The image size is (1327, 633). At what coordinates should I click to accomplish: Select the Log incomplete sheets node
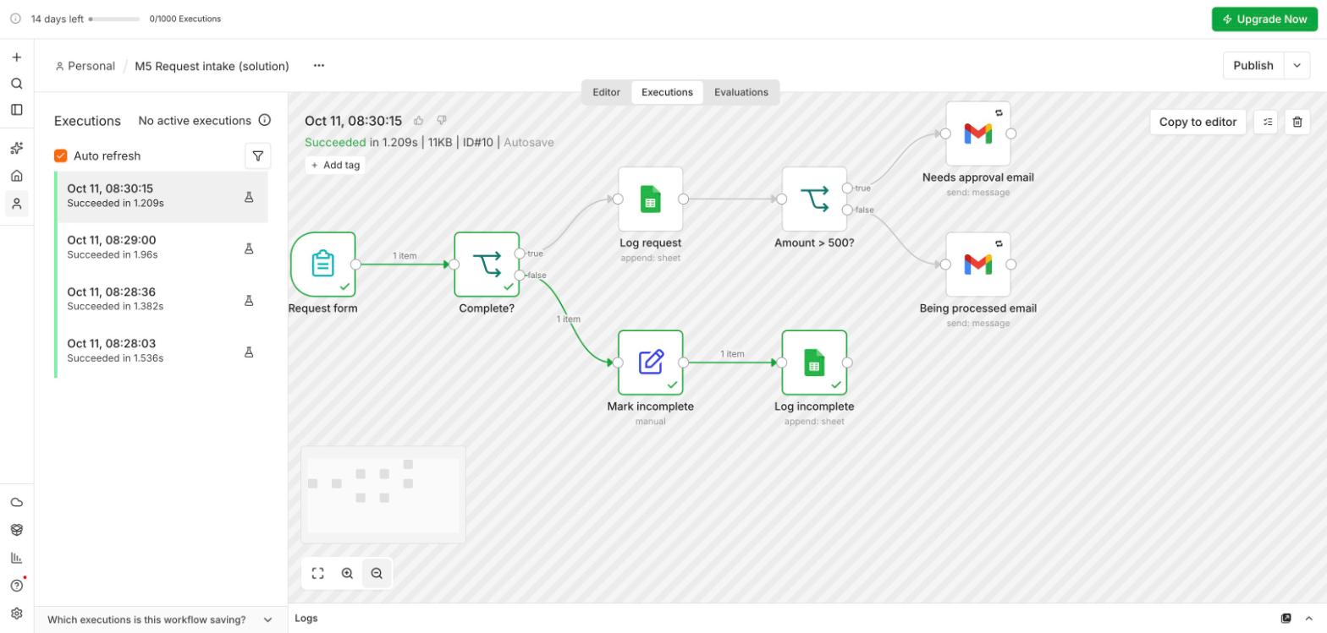pos(814,363)
